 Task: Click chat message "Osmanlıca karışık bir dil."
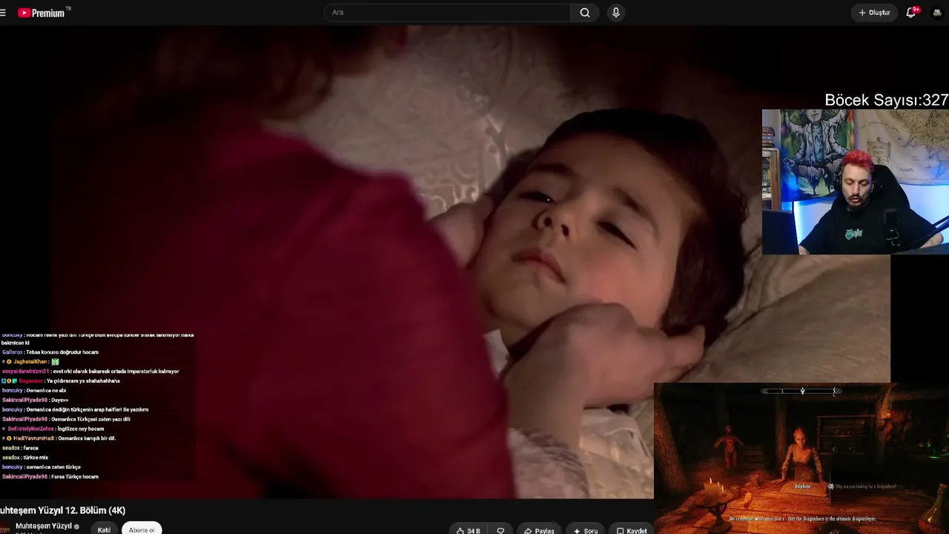86,438
